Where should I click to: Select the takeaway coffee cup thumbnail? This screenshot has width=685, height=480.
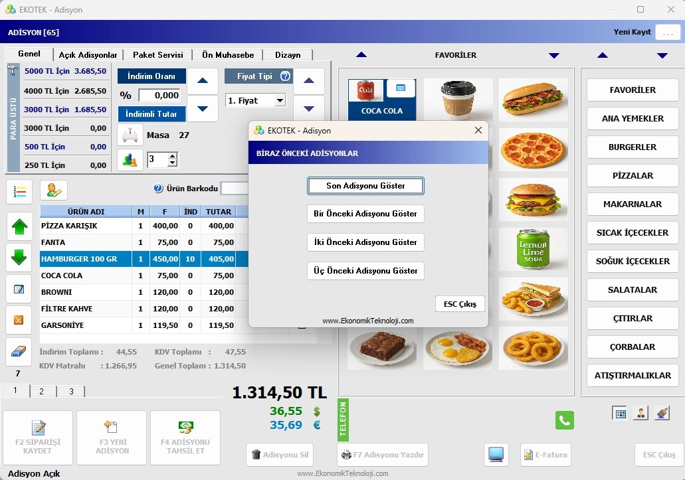[458, 100]
